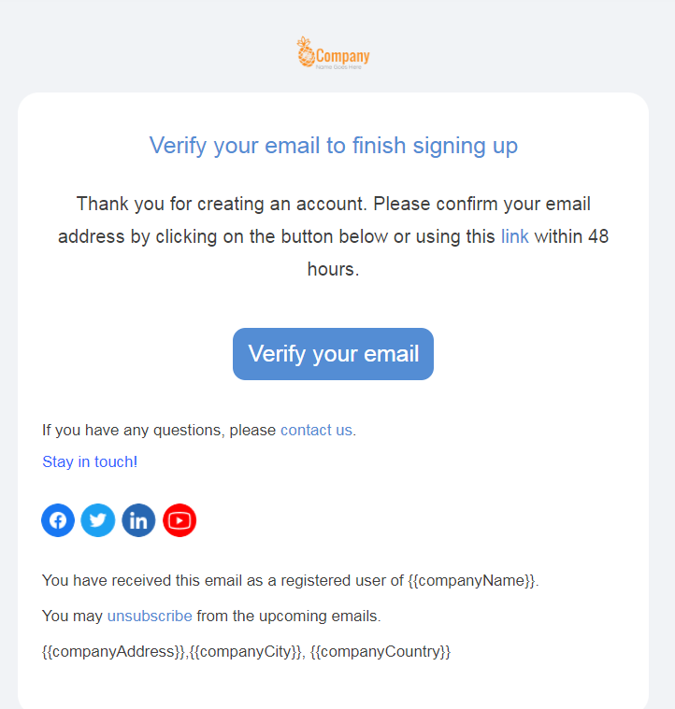This screenshot has height=709, width=675.
Task: Select the "Verify your email to finish" heading
Action: click(333, 146)
